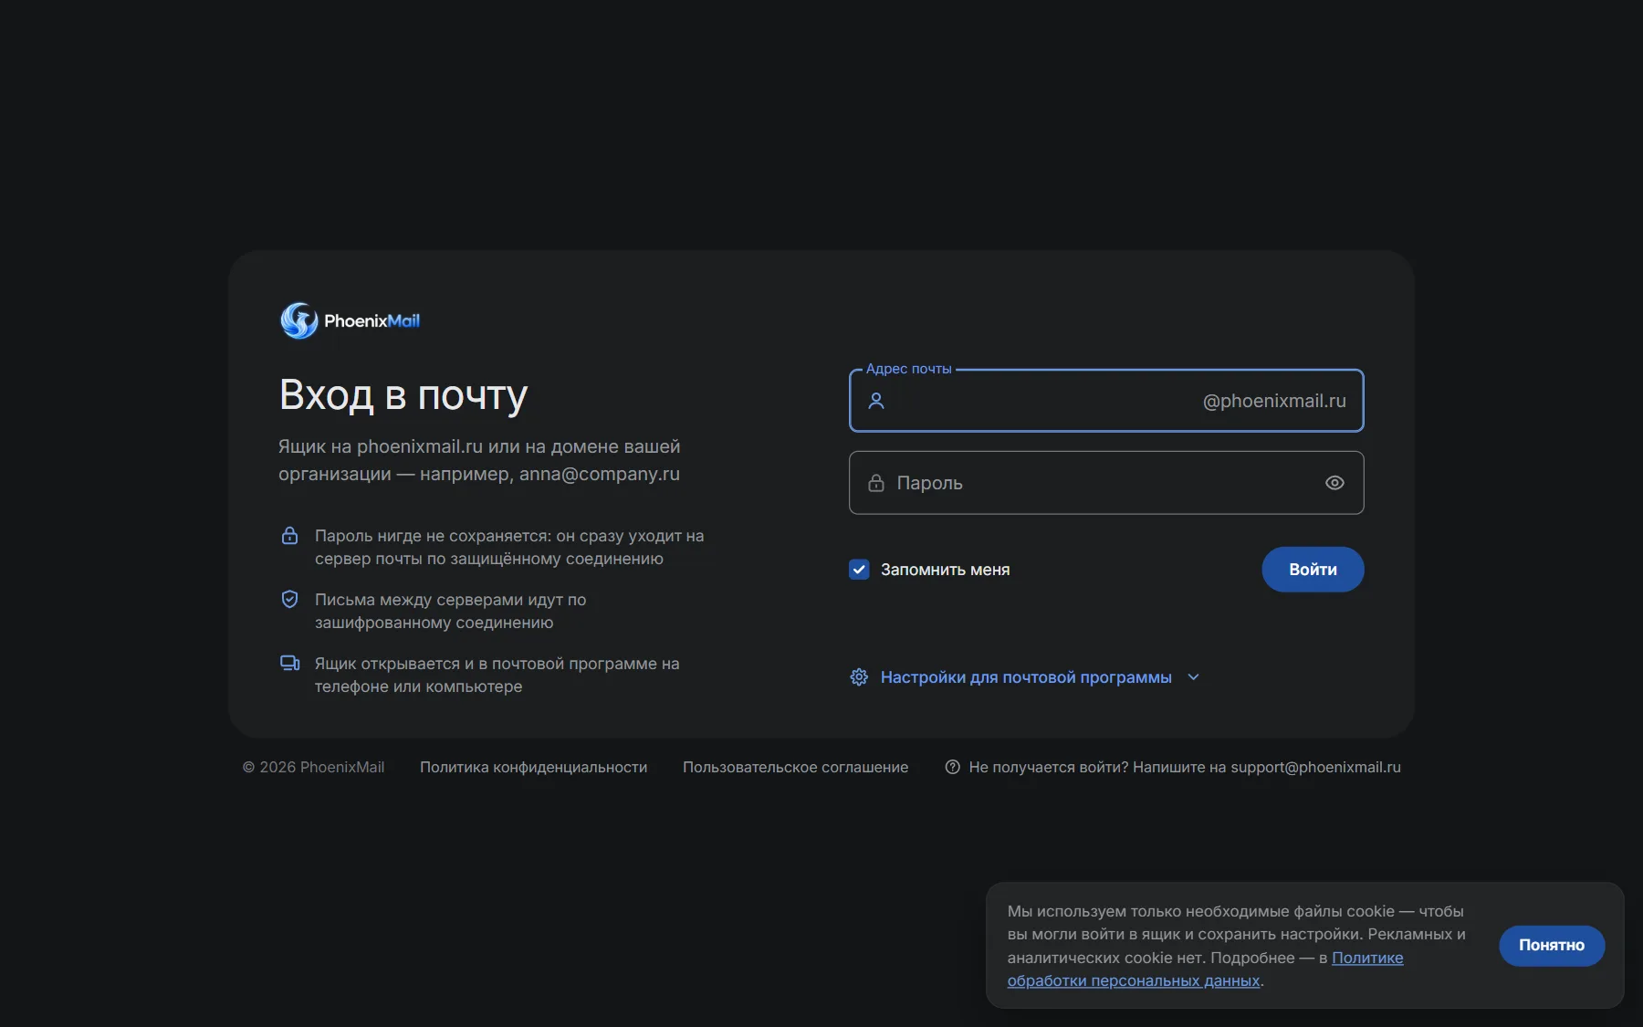Click the "Запомнить меня" label text
Screen dimensions: 1643x1027
pos(946,570)
